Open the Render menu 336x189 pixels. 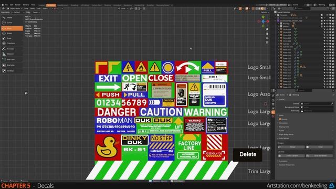point(18,5)
